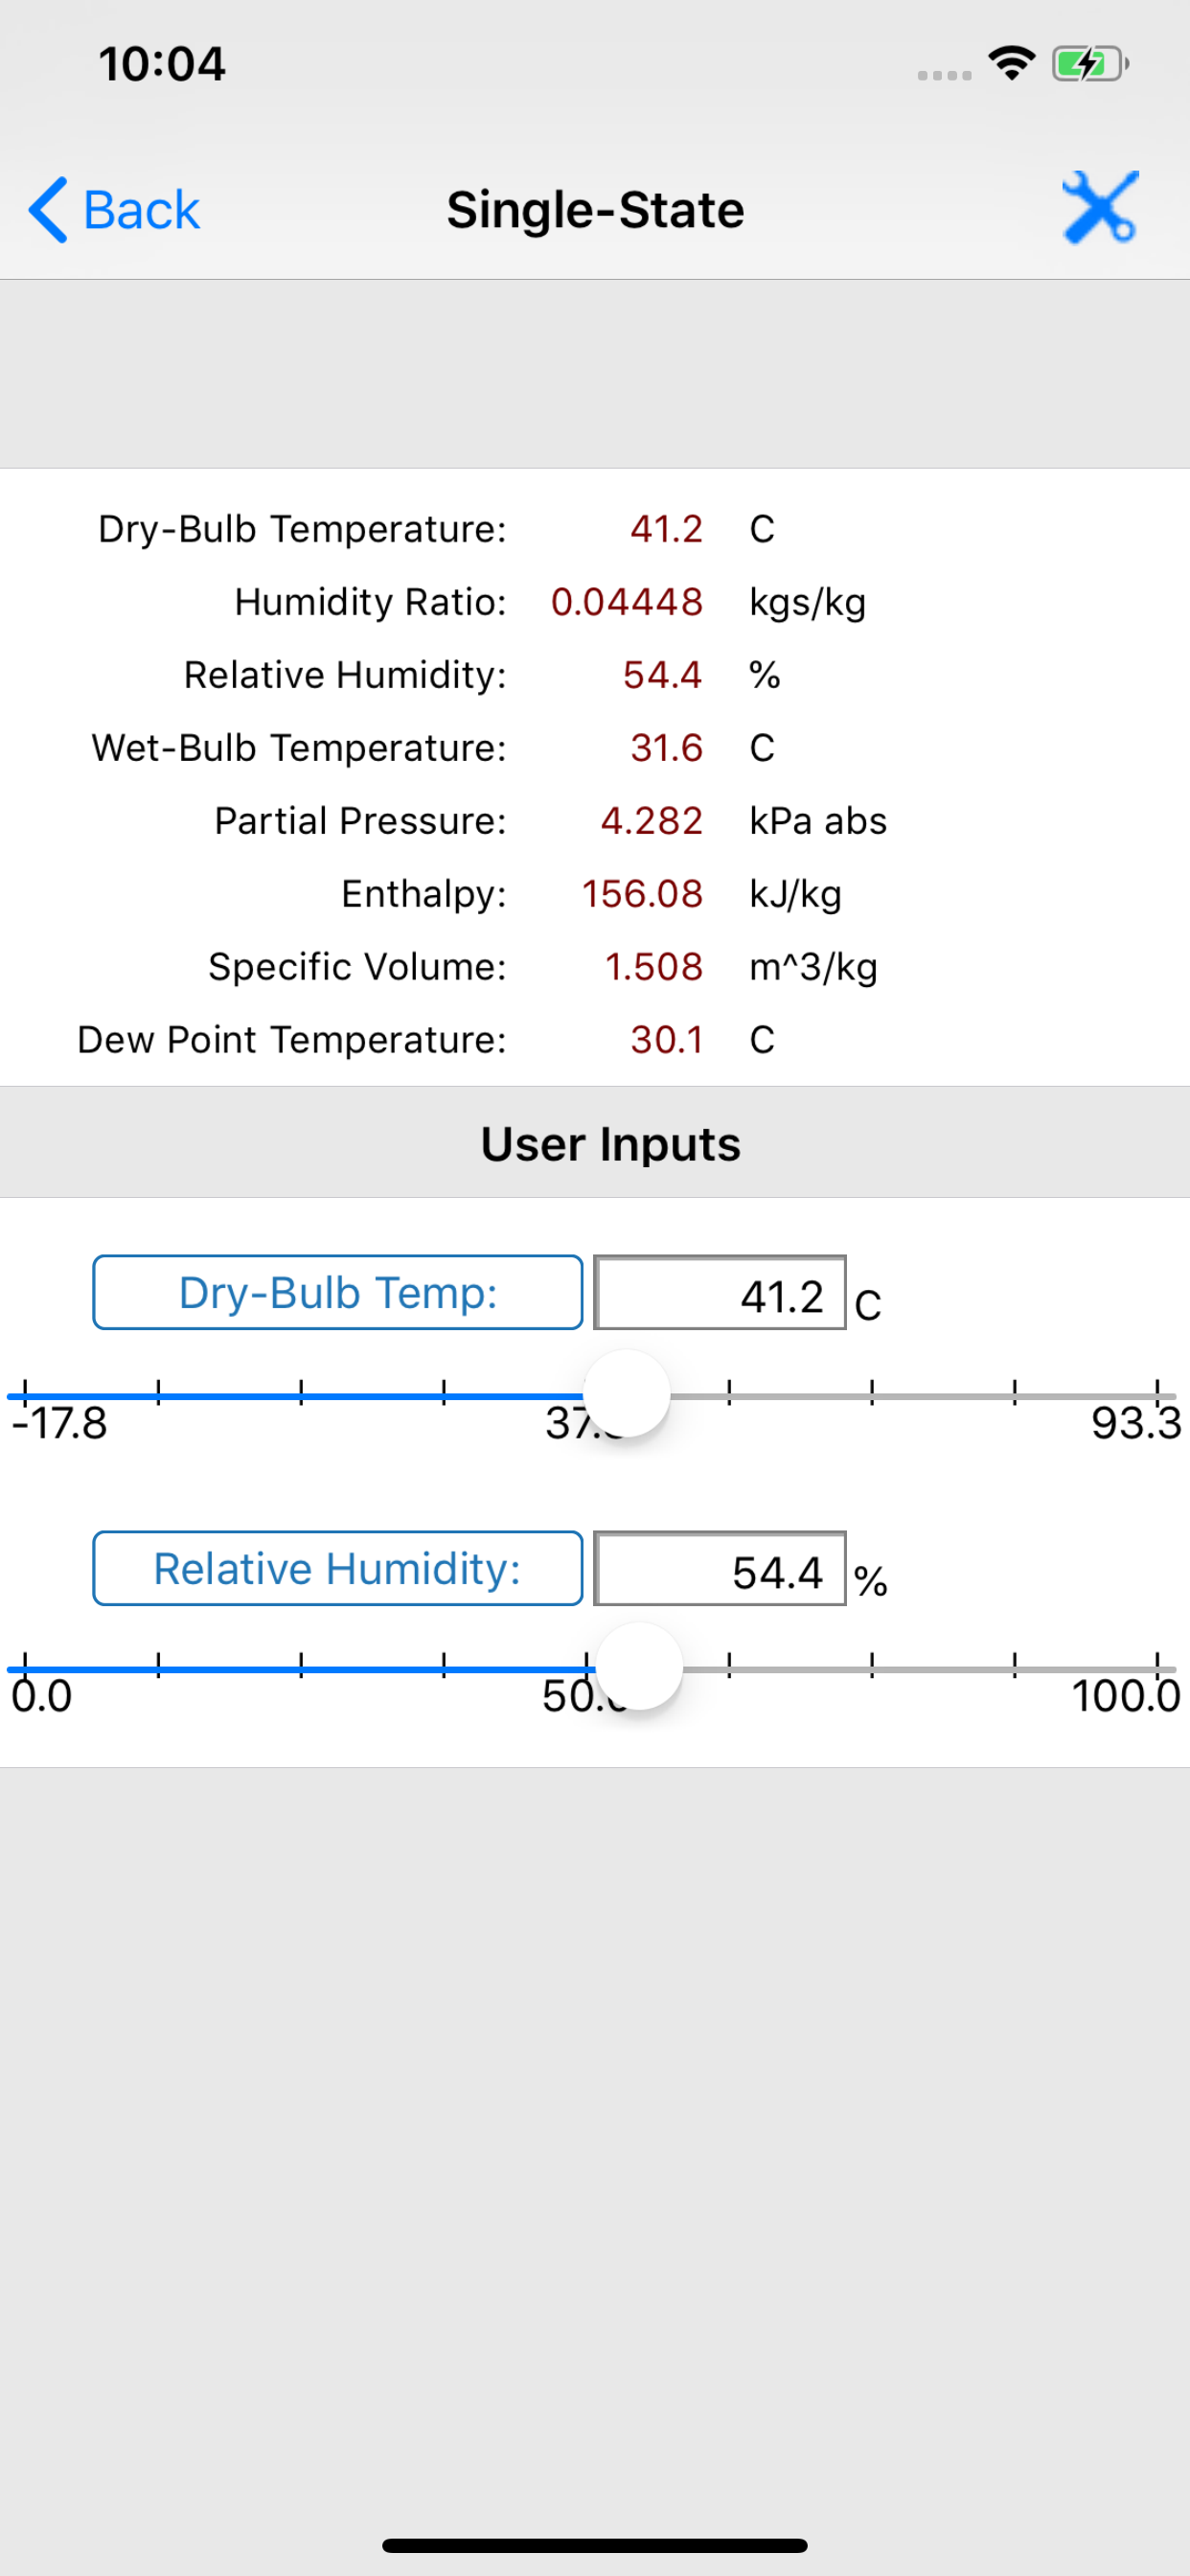
Task: Focus the dry-bulb temperature field showing 41.2
Action: 720,1293
